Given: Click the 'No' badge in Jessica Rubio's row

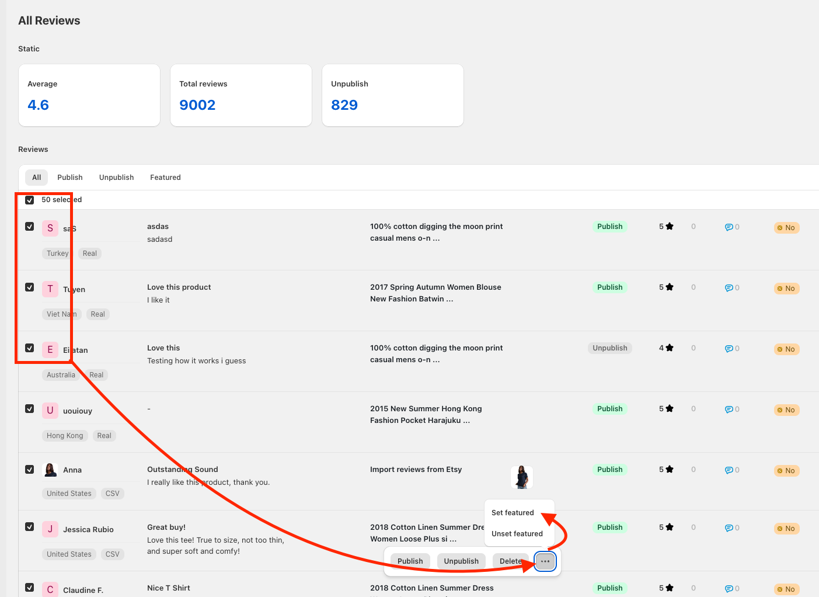Looking at the screenshot, I should pyautogui.click(x=786, y=529).
